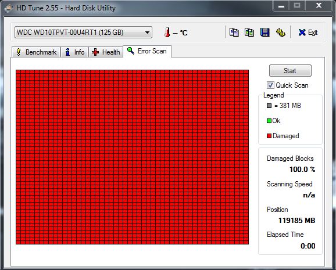Image resolution: width=336 pixels, height=270 pixels.
Task: Click the drive selector dropdown arrow
Action: tap(147, 33)
